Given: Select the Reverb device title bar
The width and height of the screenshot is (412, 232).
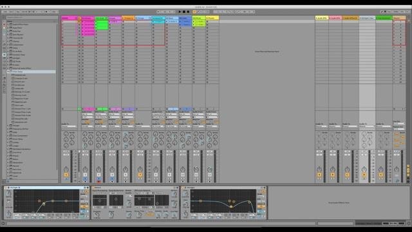Looking at the screenshot, I should (x=135, y=188).
